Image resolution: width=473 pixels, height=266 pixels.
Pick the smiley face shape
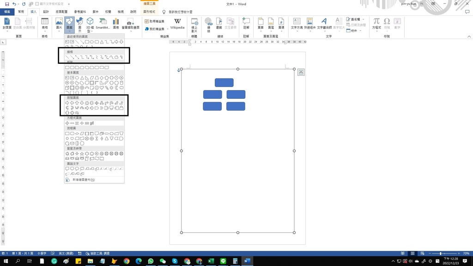tap(97, 88)
